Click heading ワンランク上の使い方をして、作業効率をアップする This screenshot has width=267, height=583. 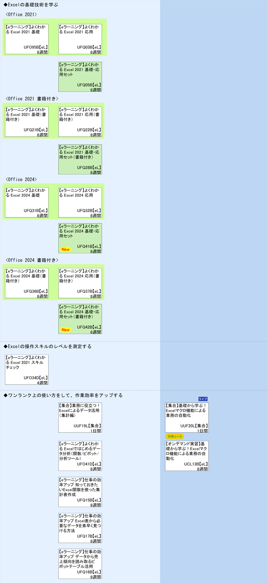[x=63, y=395]
